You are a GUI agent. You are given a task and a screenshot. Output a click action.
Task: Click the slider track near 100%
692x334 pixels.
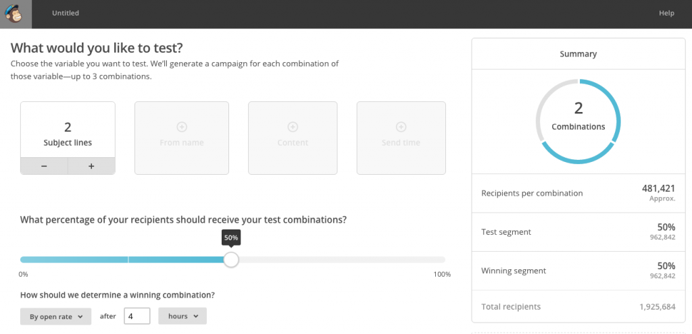[437, 260]
